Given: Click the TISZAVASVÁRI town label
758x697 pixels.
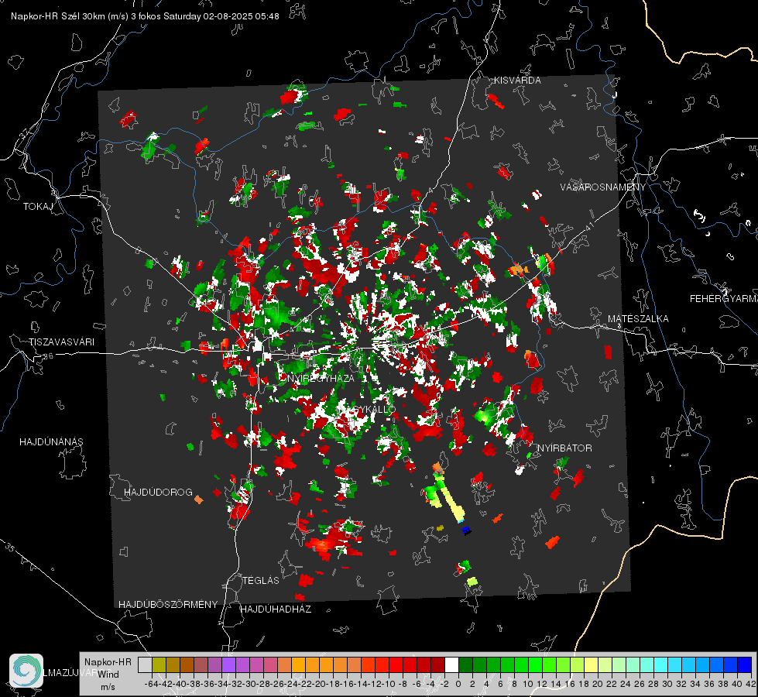Looking at the screenshot, I should pos(61,342).
